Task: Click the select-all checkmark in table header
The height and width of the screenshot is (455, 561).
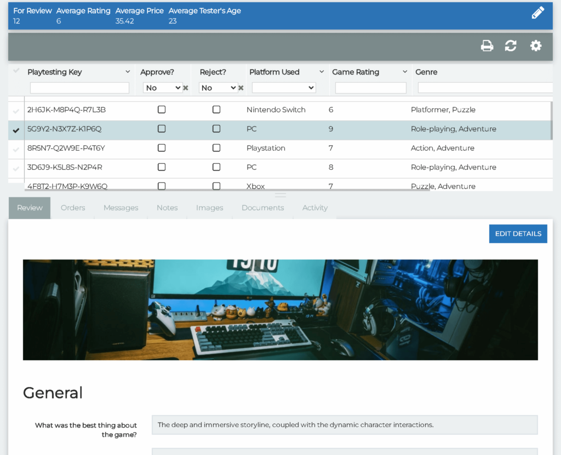Action: [x=16, y=71]
